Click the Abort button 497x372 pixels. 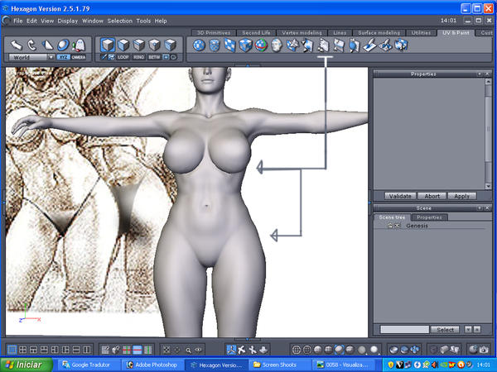point(432,196)
